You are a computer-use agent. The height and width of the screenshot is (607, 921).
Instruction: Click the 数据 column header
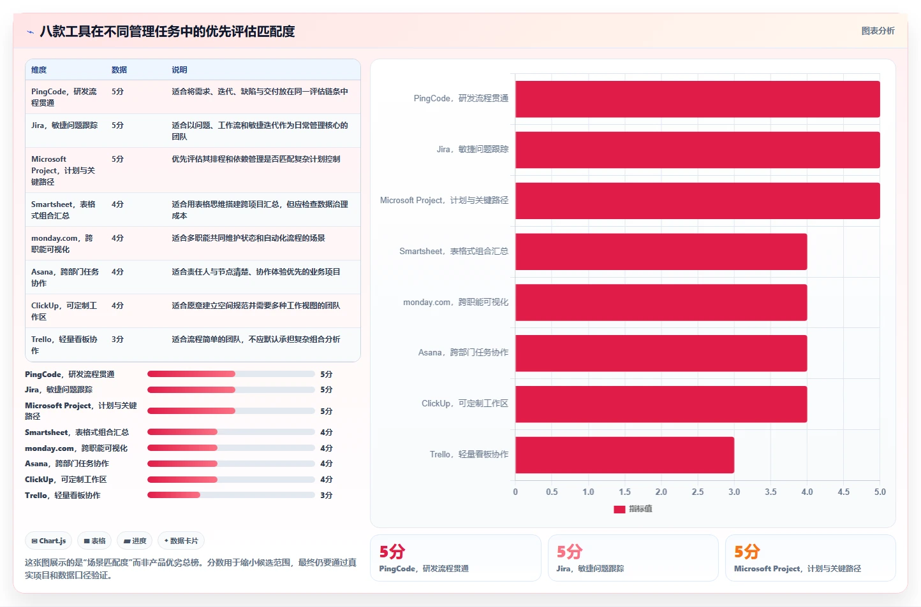click(119, 70)
